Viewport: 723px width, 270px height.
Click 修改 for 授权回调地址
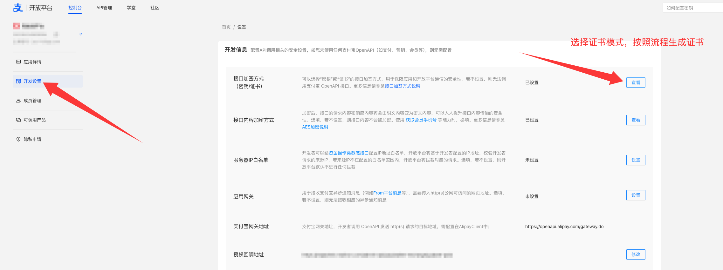click(x=636, y=254)
